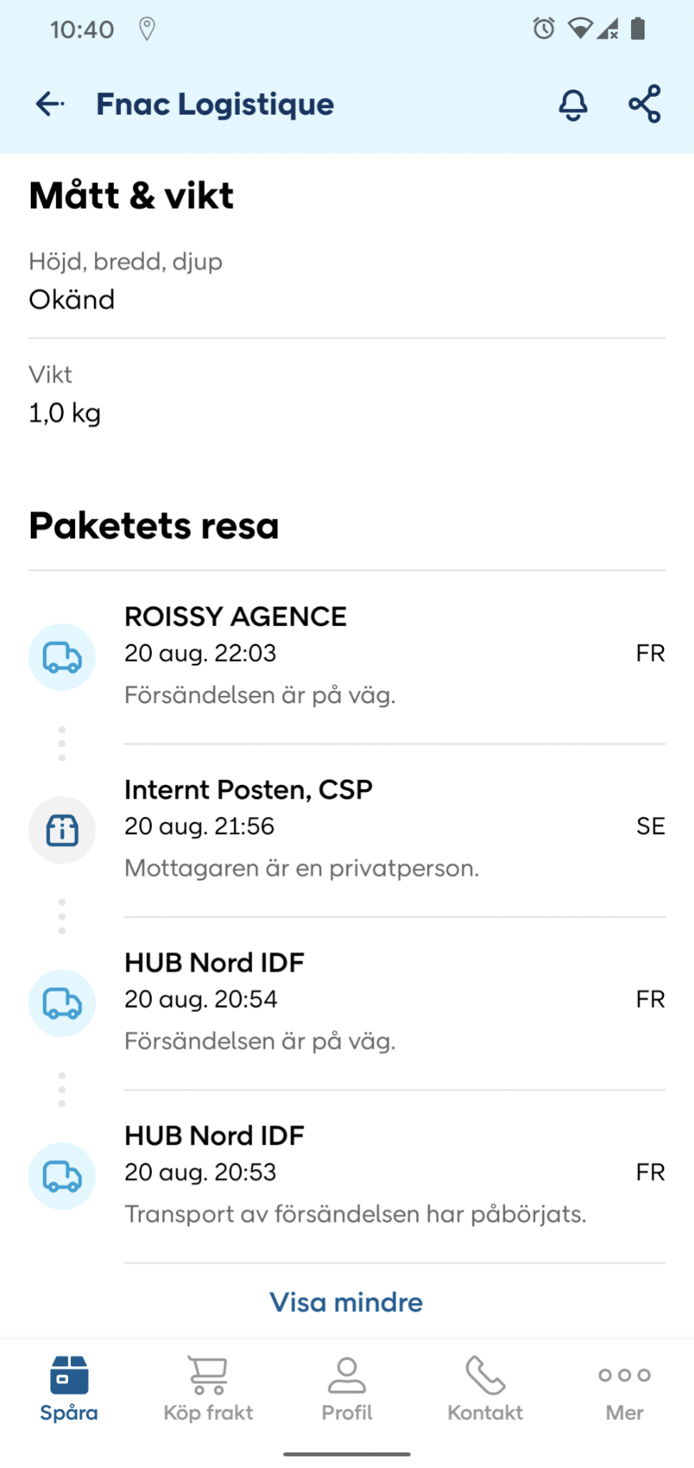Image resolution: width=694 pixels, height=1468 pixels.
Task: Select the Vikt 1,0 kg row
Action: [347, 395]
